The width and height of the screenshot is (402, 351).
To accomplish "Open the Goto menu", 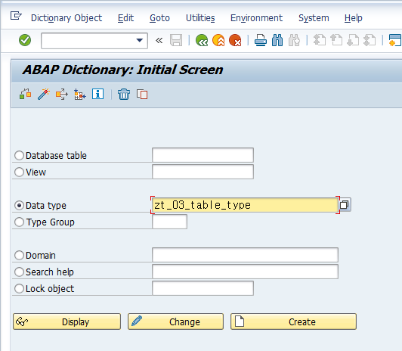I will pos(159,18).
